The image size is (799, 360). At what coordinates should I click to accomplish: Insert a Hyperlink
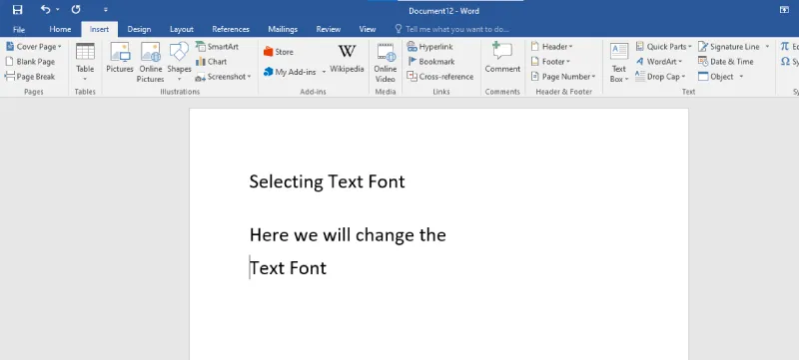(430, 46)
